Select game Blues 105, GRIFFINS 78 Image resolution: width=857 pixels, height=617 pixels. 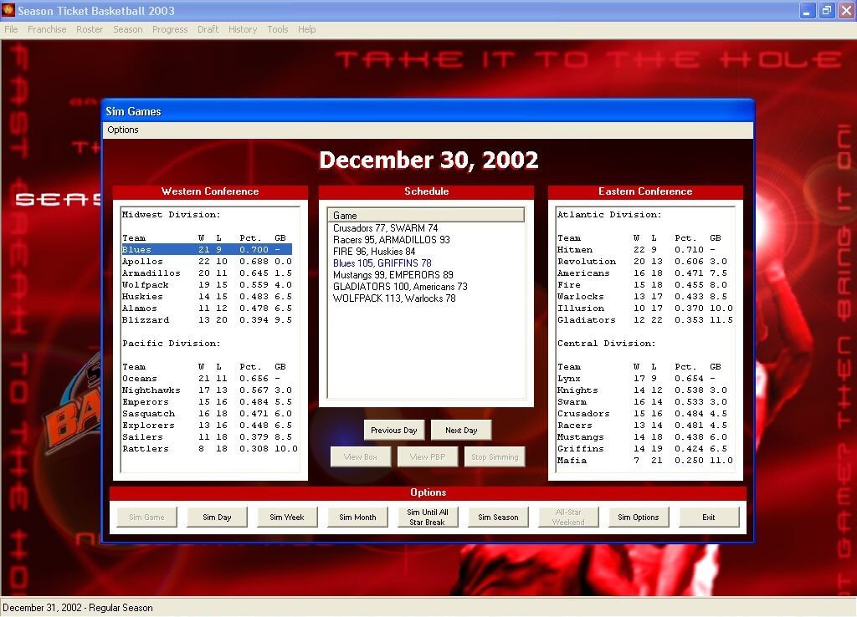(382, 263)
